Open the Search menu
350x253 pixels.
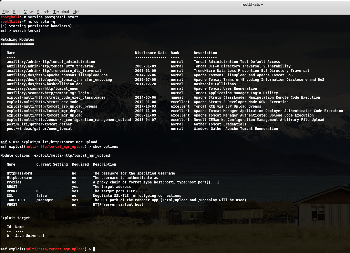[x=43, y=12]
